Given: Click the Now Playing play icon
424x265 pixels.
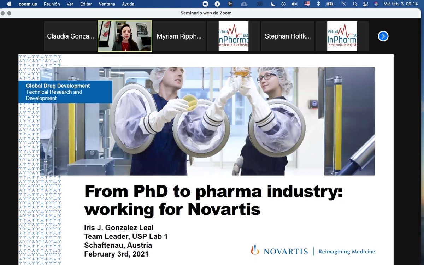Looking at the screenshot, I should [283, 4].
